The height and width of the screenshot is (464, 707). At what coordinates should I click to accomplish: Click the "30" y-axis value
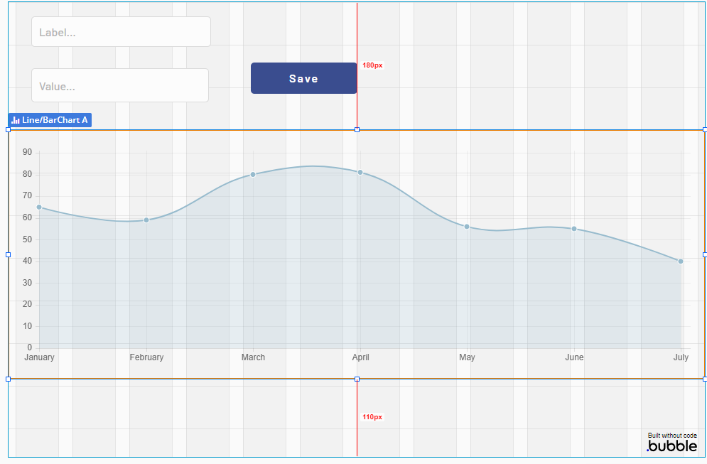pos(28,283)
